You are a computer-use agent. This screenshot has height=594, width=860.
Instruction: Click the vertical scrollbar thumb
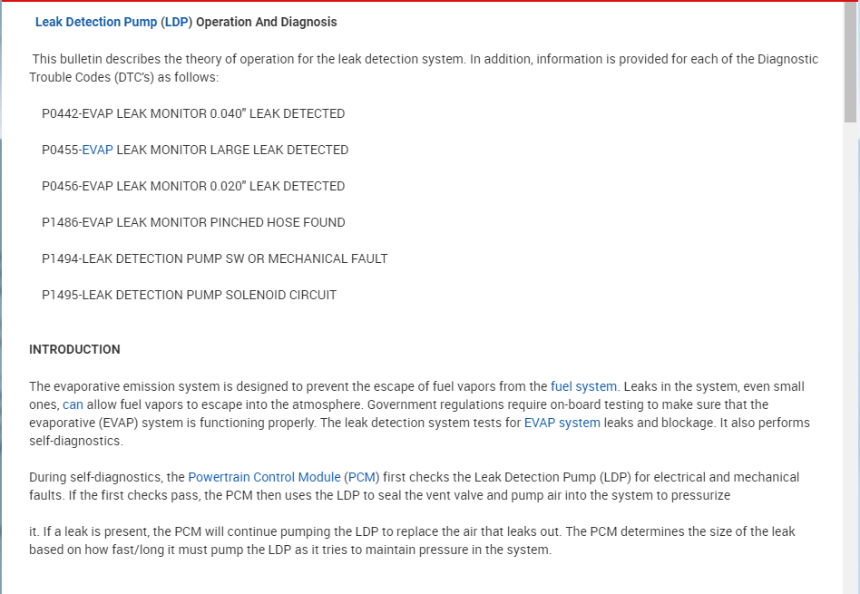pos(850,63)
